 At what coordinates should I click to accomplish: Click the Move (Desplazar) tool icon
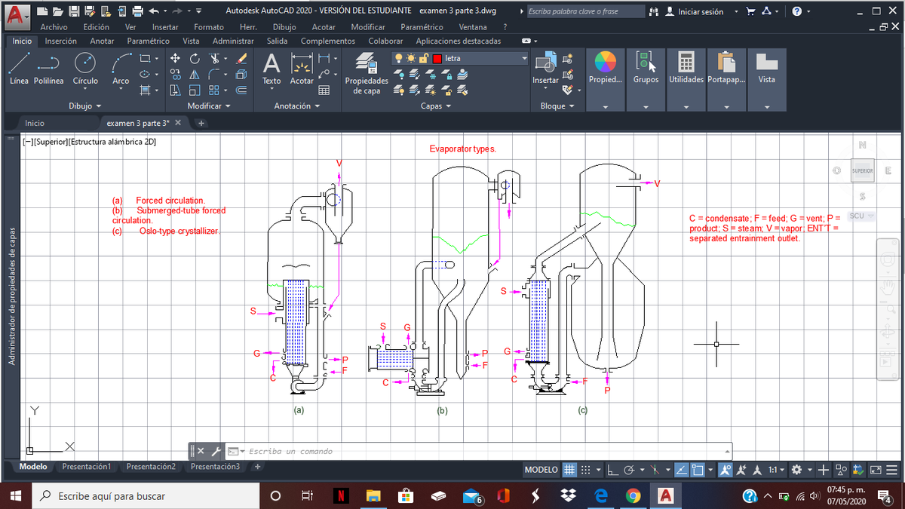click(x=175, y=58)
